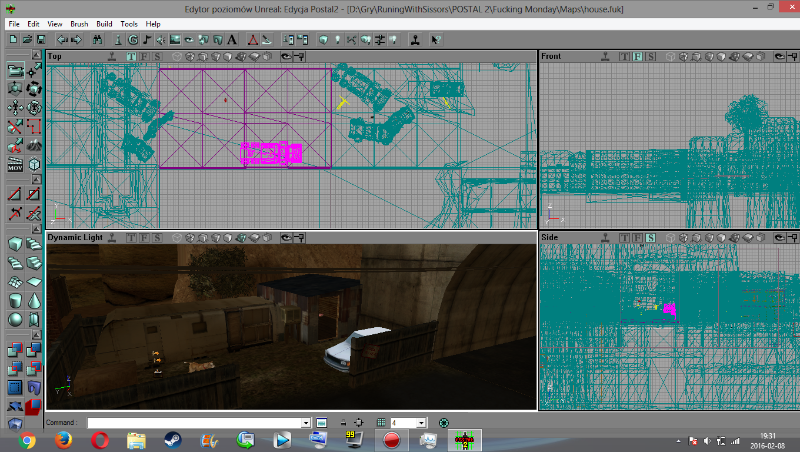Image resolution: width=800 pixels, height=452 pixels.
Task: Open the Group browser G icon
Action: click(133, 39)
